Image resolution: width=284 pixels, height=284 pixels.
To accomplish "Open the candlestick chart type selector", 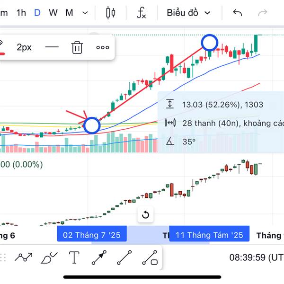I will [x=110, y=13].
